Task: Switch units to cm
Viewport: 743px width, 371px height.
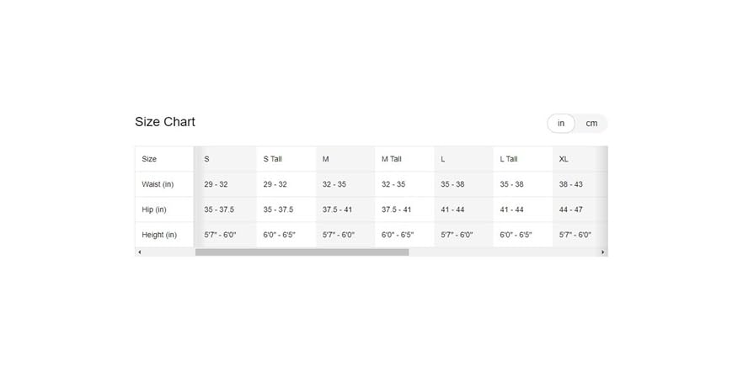Action: (x=591, y=124)
